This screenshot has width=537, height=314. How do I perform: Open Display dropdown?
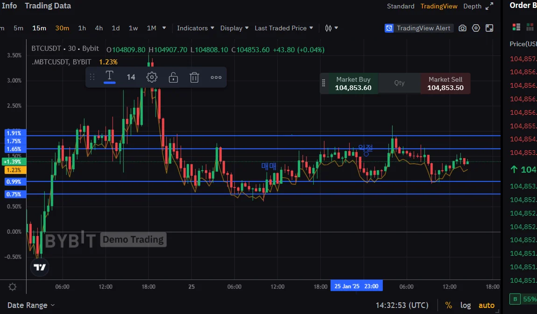tap(234, 28)
